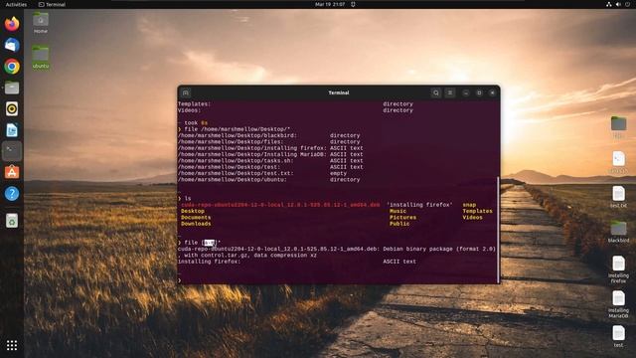The height and width of the screenshot is (358, 636).
Task: Click the Terminal title bar label
Action: tap(339, 92)
